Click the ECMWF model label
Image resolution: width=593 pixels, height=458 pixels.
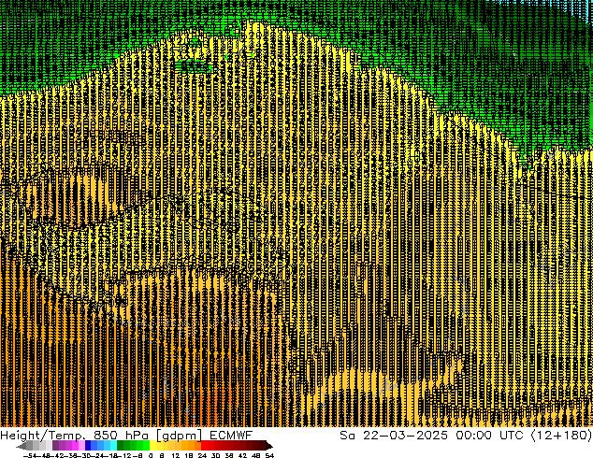tap(231, 435)
